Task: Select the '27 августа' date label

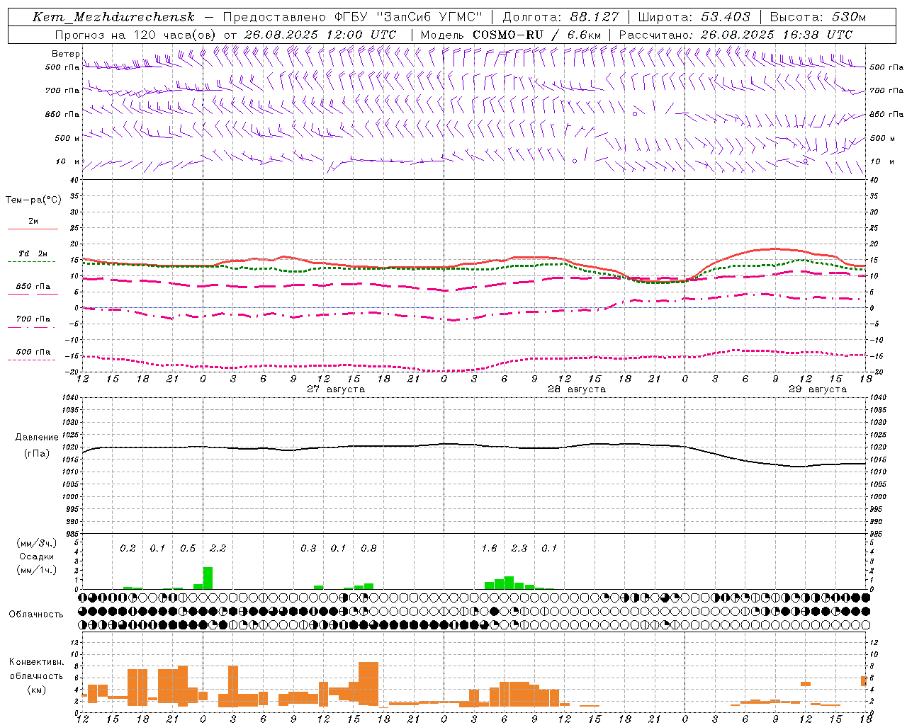Action: click(x=336, y=389)
